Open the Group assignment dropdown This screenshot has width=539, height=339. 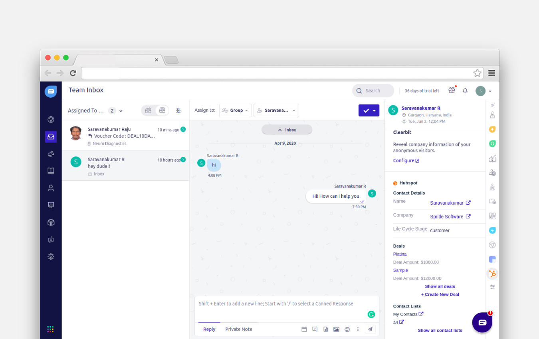235,110
